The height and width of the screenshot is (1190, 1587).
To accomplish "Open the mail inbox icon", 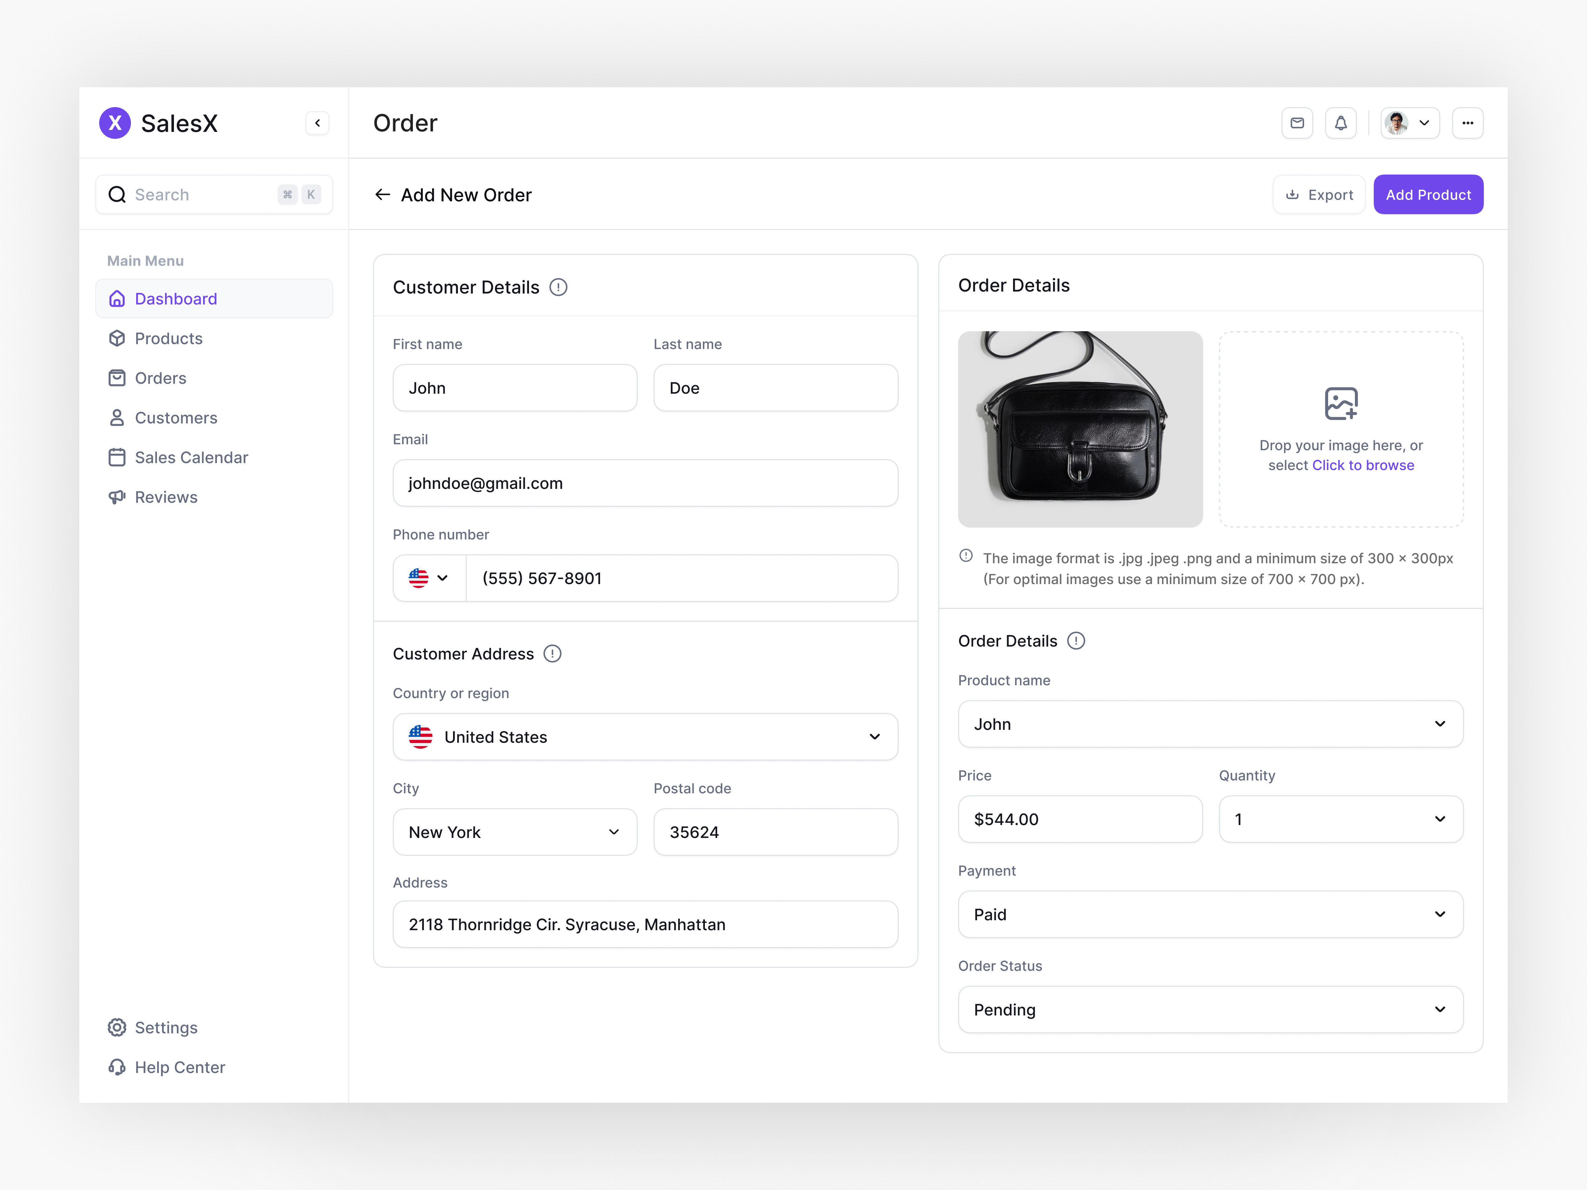I will [1297, 123].
